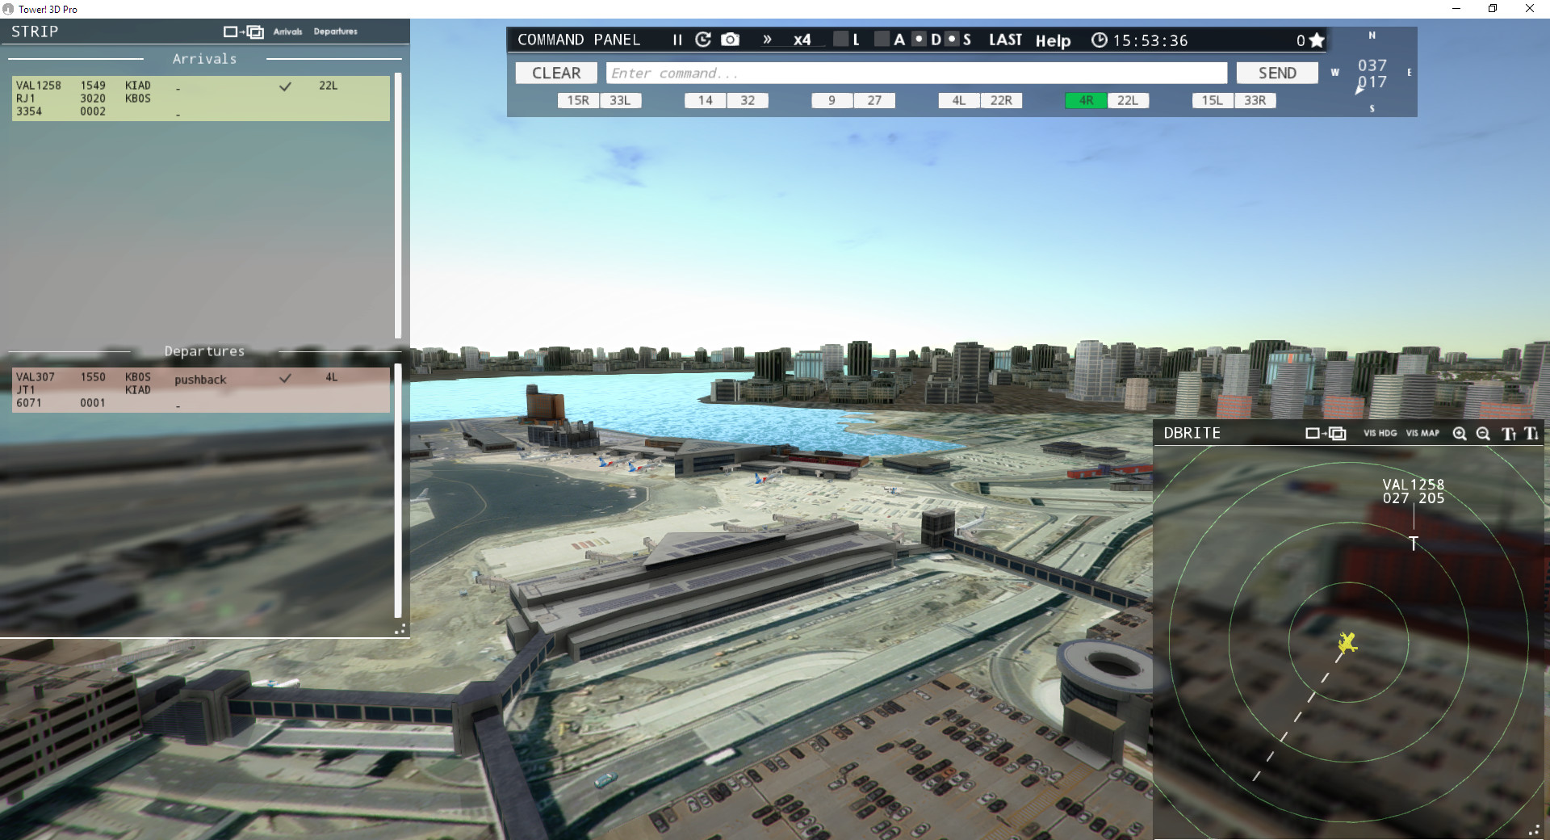Toggle the L checkbox in the Command Panel
The height and width of the screenshot is (840, 1550).
coord(841,39)
